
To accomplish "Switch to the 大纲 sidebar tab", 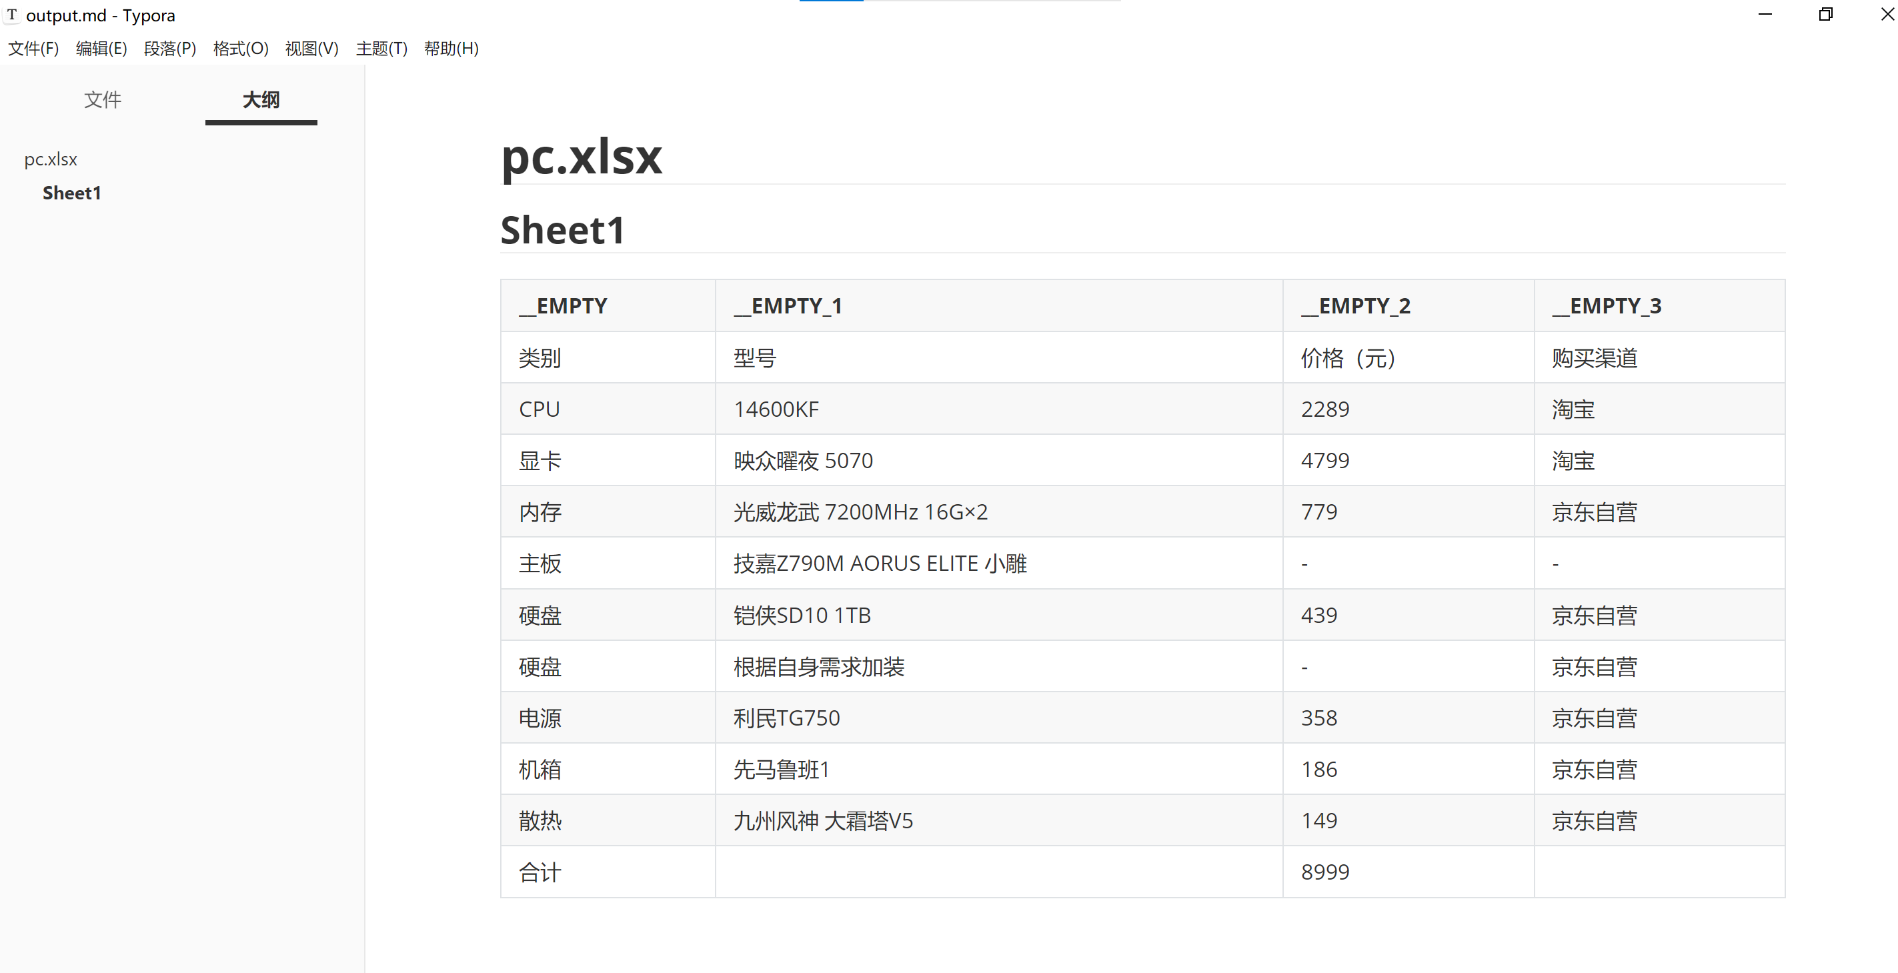I will 261,99.
